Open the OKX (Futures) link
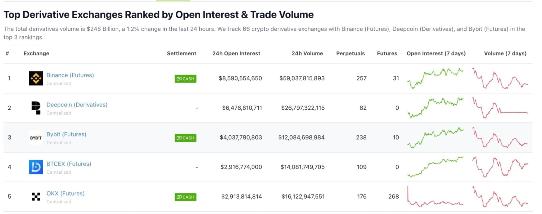This screenshot has width=542, height=214. [x=66, y=193]
